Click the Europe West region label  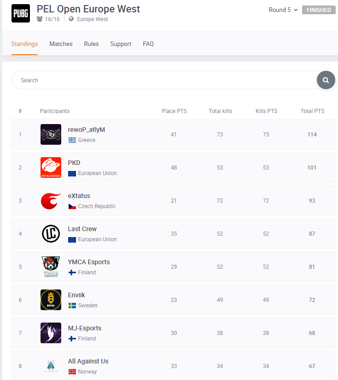point(92,19)
